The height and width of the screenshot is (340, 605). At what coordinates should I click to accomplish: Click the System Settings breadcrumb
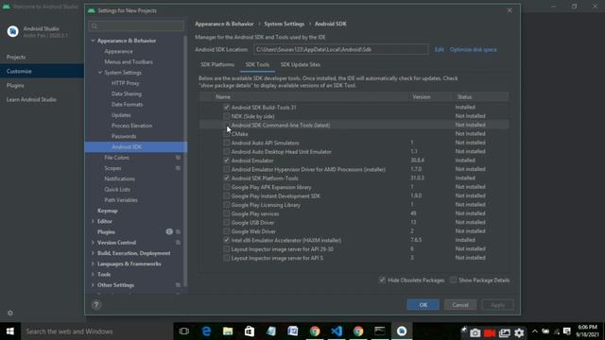(x=284, y=24)
